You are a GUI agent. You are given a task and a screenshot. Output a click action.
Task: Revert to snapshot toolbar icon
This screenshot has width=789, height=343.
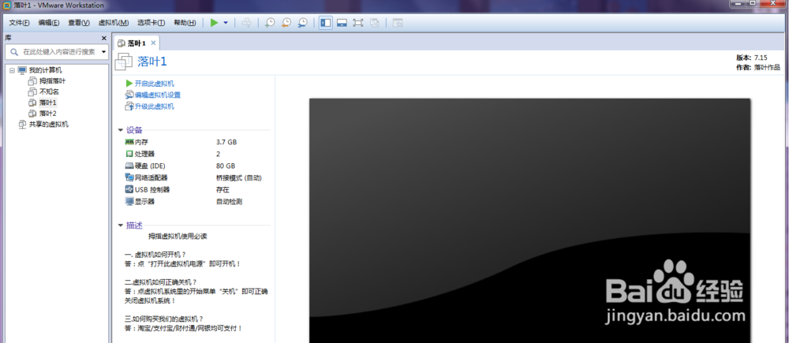pos(286,23)
